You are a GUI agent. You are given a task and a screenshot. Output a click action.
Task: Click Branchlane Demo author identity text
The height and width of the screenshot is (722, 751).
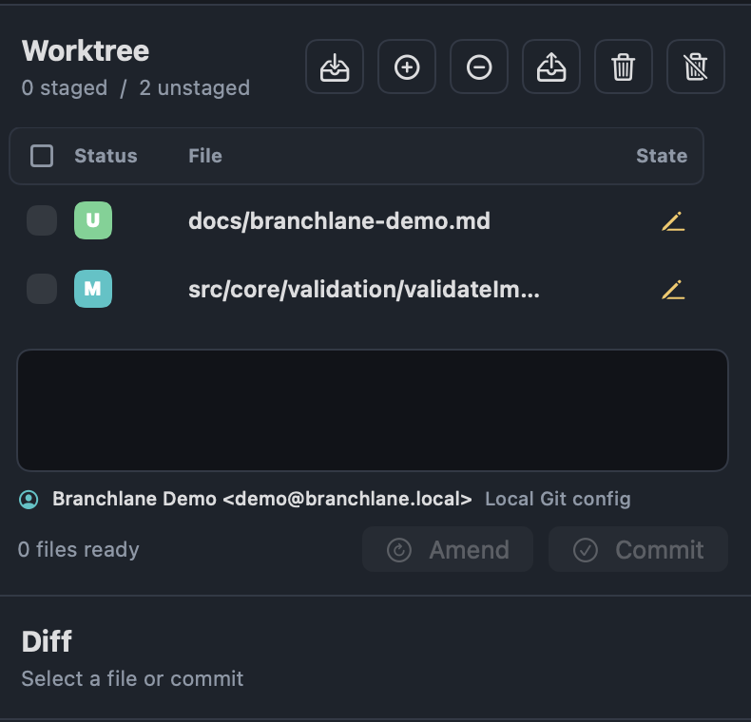click(x=262, y=499)
